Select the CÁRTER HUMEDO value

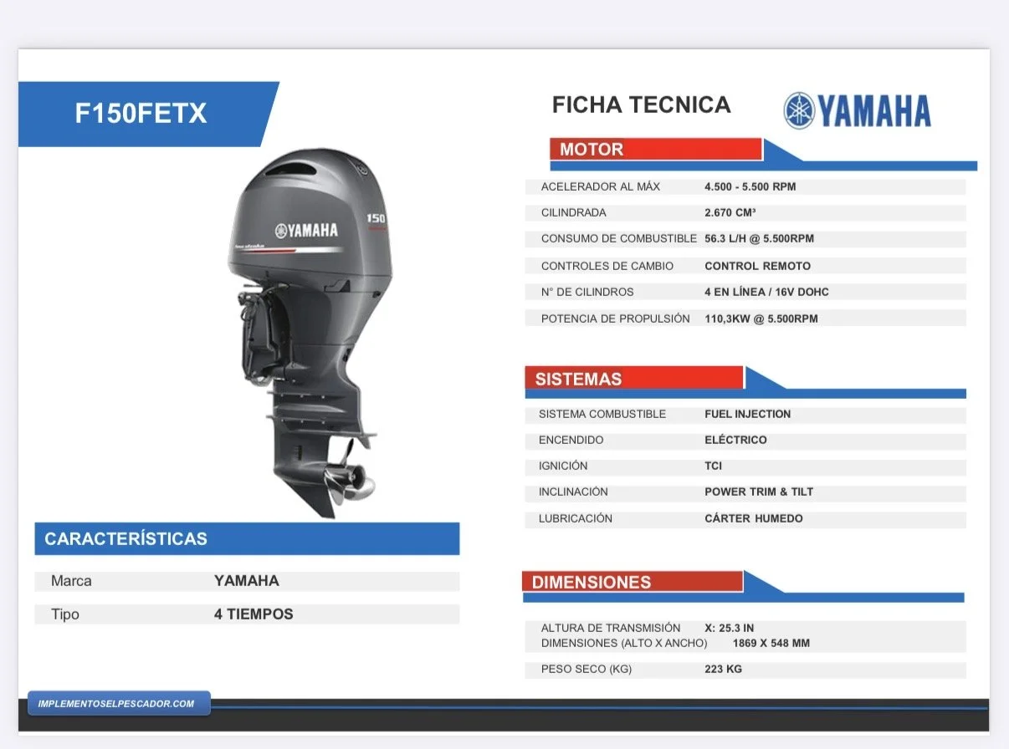(x=754, y=518)
